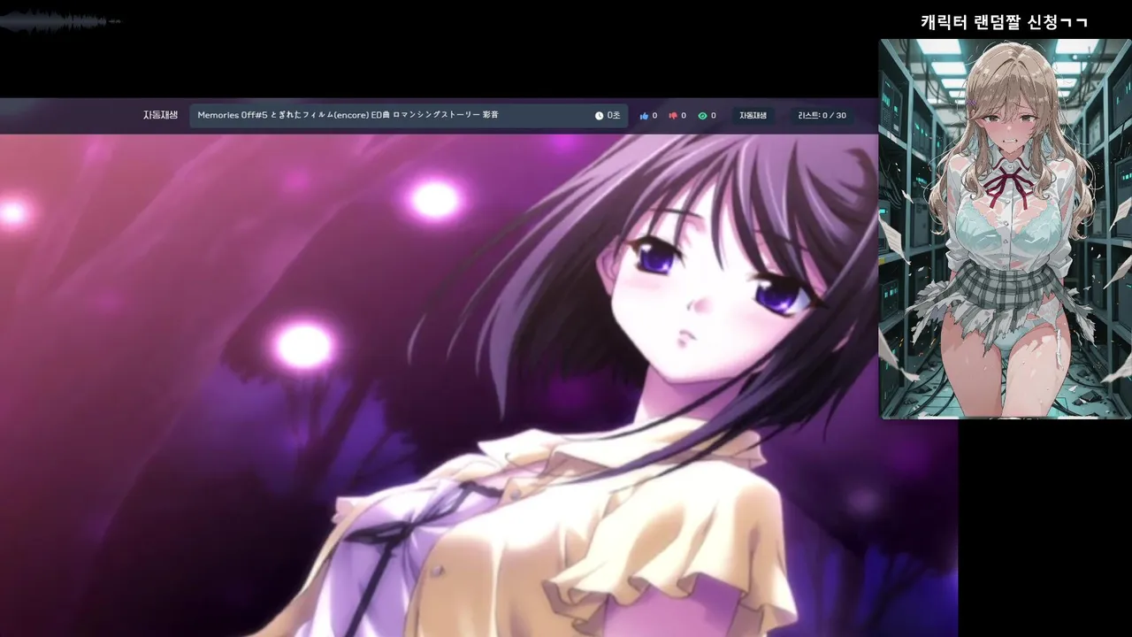The image size is (1132, 637).
Task: Click the 자동재생 button beside the view count
Action: coord(753,116)
